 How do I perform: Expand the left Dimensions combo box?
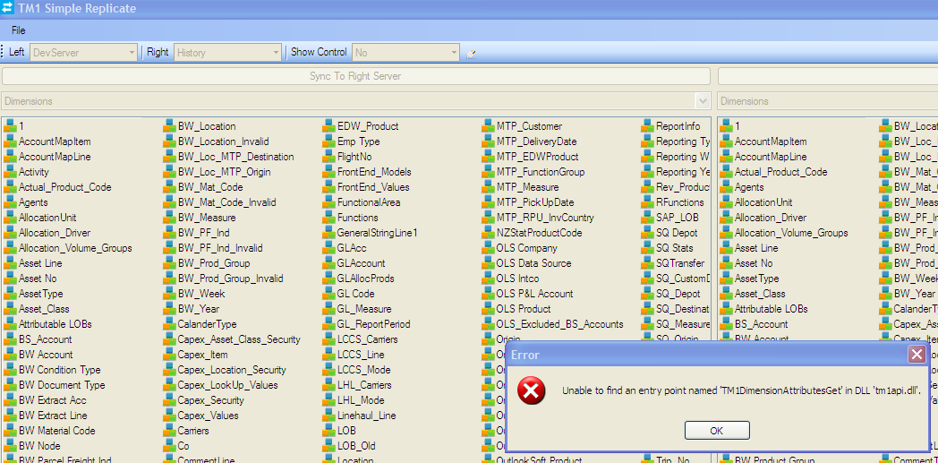[x=703, y=100]
